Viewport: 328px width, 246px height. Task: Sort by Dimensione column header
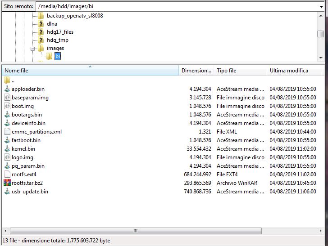[196, 70]
